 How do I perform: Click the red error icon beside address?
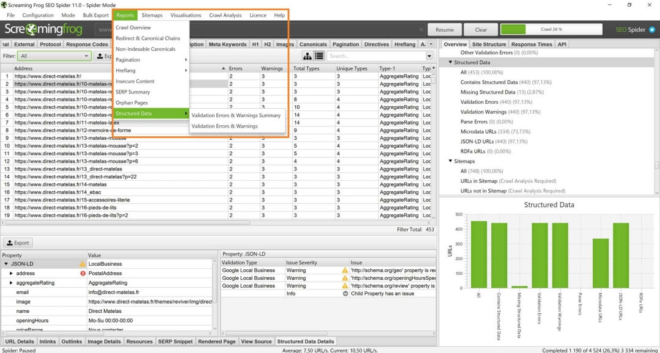coord(82,274)
